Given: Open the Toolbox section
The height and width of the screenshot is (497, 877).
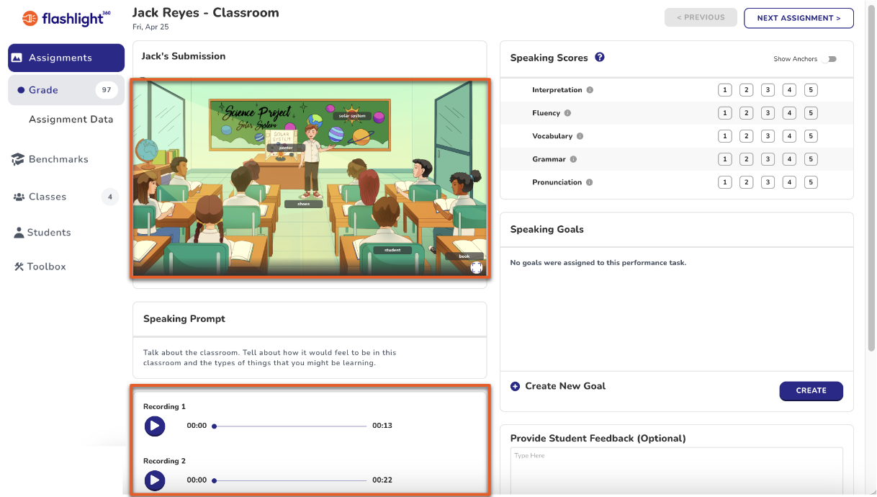Looking at the screenshot, I should tap(40, 267).
